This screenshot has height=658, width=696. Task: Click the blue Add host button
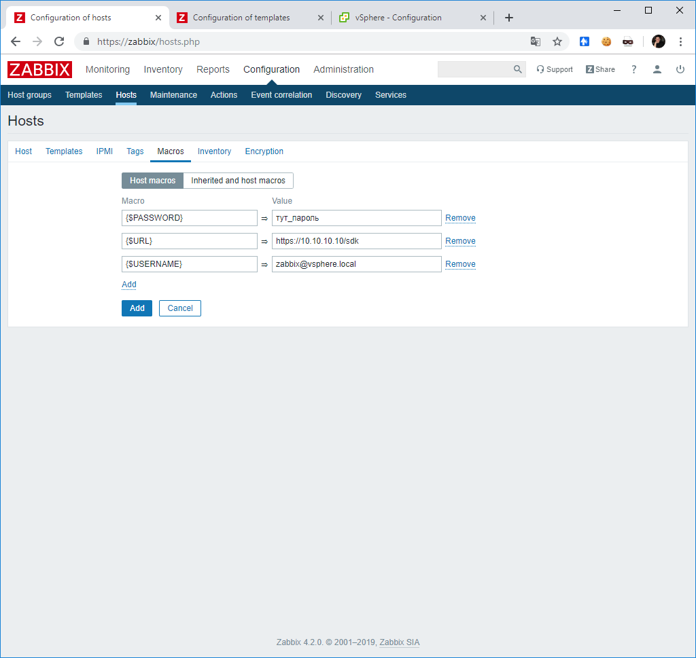click(x=137, y=308)
